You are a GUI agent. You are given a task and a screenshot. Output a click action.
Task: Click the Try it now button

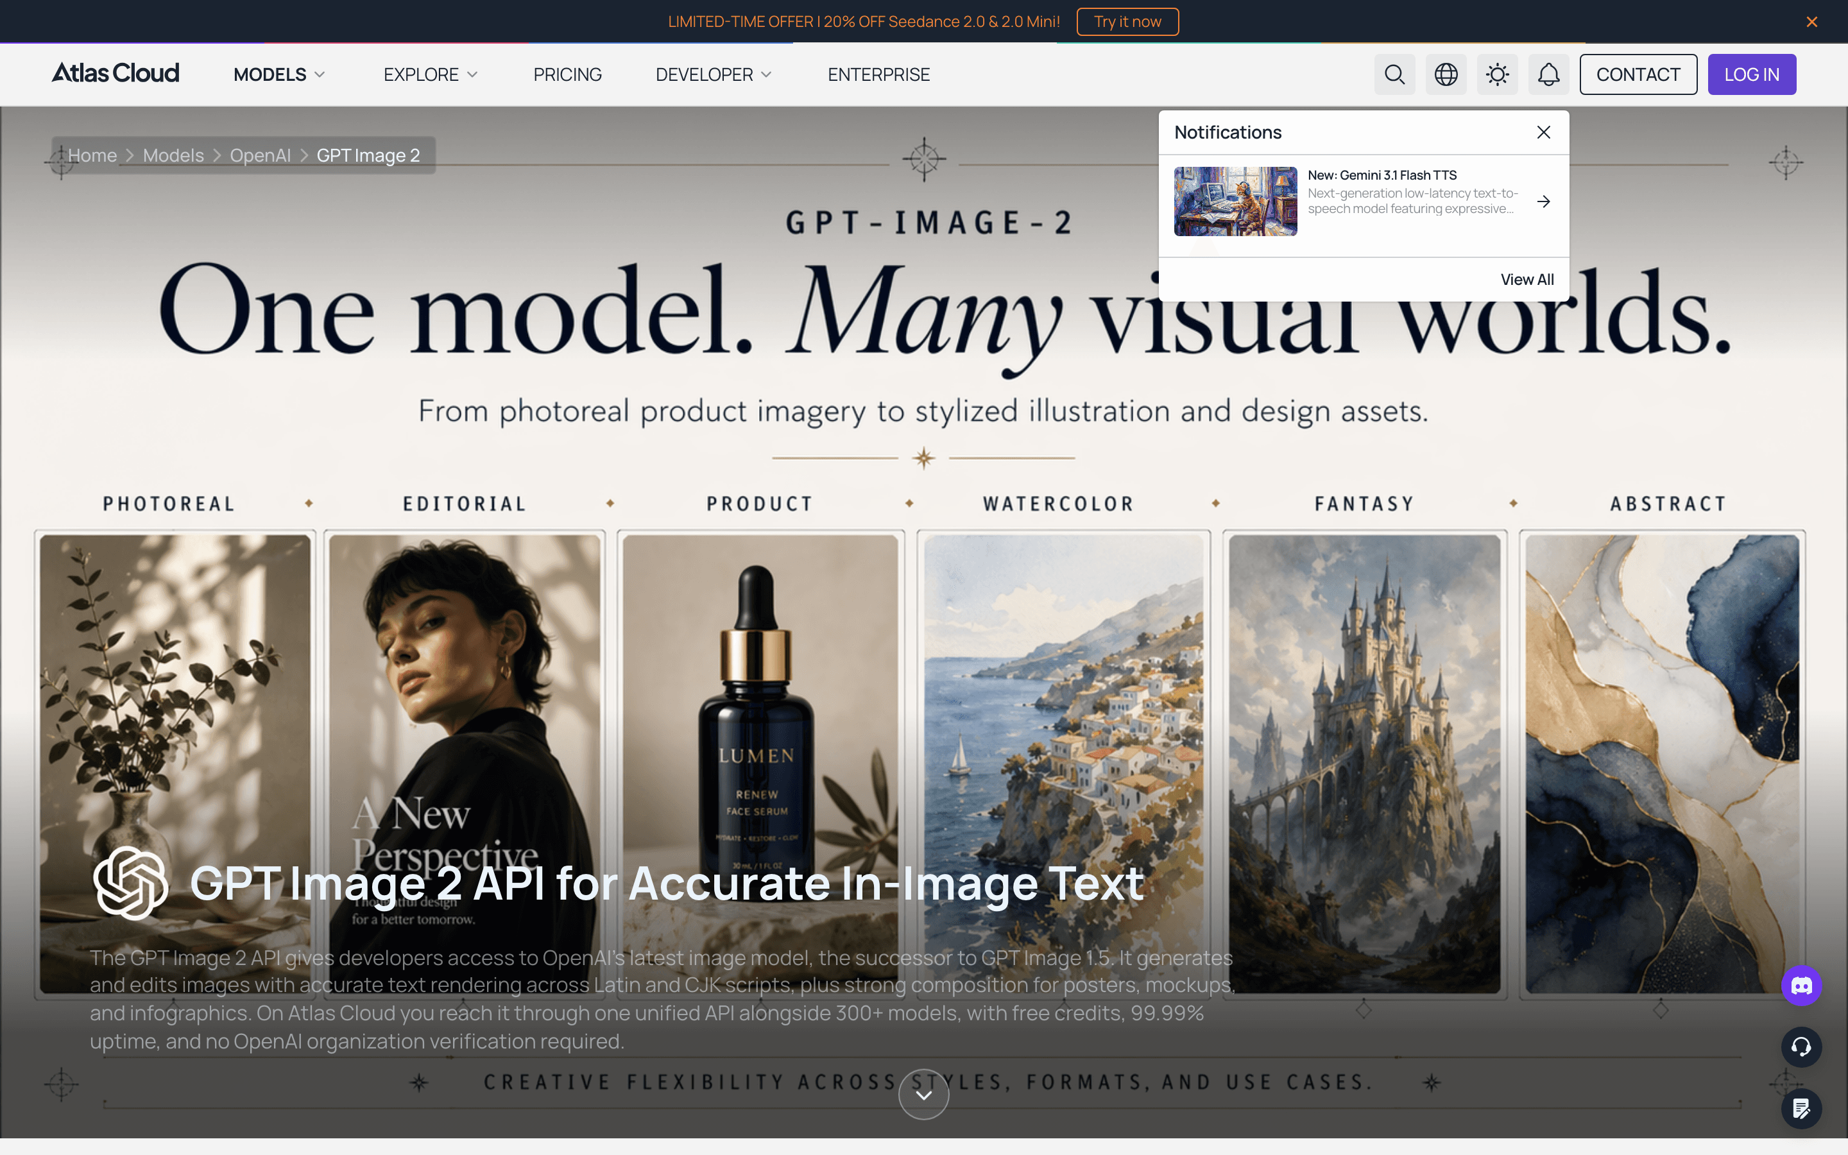(x=1127, y=21)
